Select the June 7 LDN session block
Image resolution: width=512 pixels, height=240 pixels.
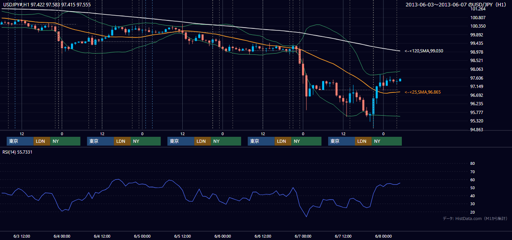(x=363, y=141)
